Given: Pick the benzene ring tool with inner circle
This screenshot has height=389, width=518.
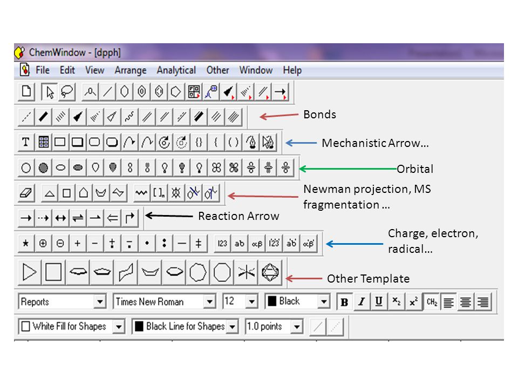Looking at the screenshot, I should (x=142, y=92).
